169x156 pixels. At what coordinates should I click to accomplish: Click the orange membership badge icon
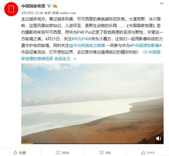(55, 6)
